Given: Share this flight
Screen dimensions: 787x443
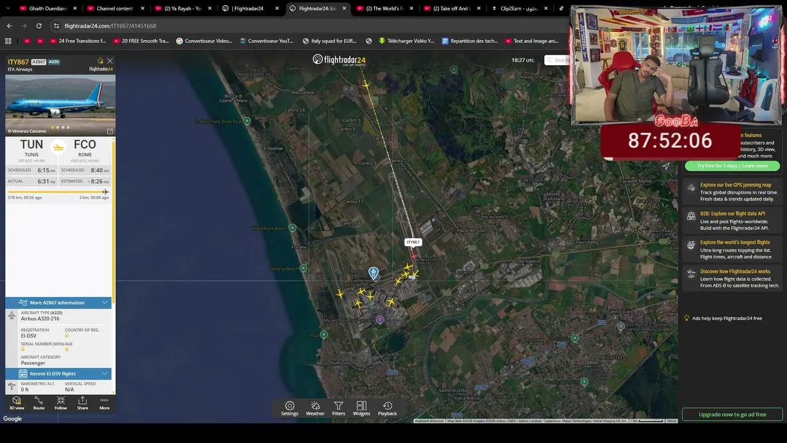Looking at the screenshot, I should (82, 403).
